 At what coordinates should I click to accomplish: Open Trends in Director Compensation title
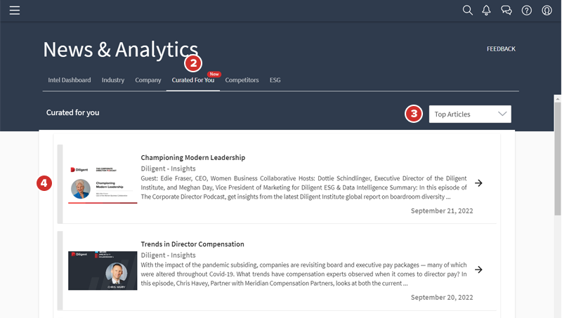click(x=192, y=244)
